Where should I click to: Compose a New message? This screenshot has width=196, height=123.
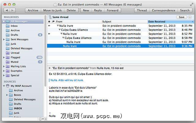point(86,10)
